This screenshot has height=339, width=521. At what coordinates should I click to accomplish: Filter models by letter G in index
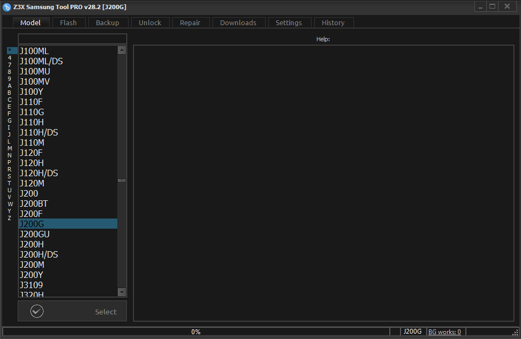click(x=10, y=120)
